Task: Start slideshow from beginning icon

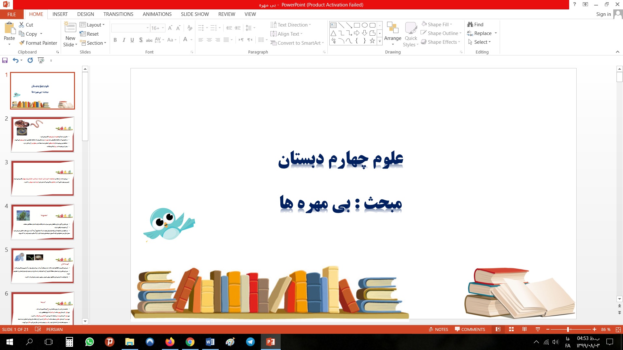Action: pyautogui.click(x=41, y=60)
